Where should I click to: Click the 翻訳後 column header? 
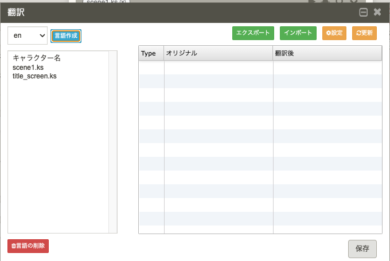[x=327, y=53]
